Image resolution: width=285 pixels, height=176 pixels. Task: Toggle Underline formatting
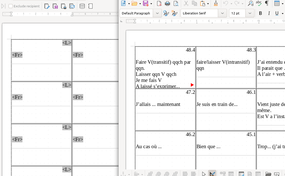point(277,13)
